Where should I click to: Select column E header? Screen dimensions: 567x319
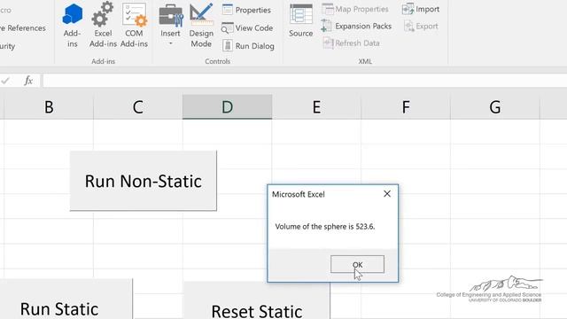tap(316, 107)
